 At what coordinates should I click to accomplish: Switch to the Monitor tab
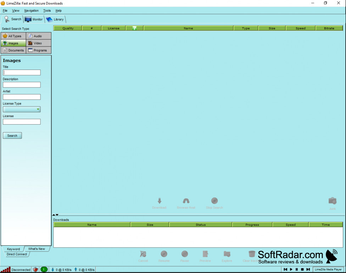click(x=34, y=20)
